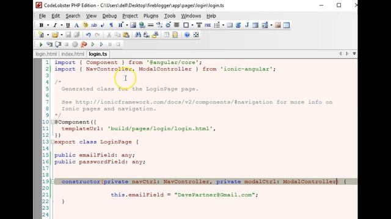Switch to the index.html tab
The height and width of the screenshot is (219, 391).
point(73,54)
